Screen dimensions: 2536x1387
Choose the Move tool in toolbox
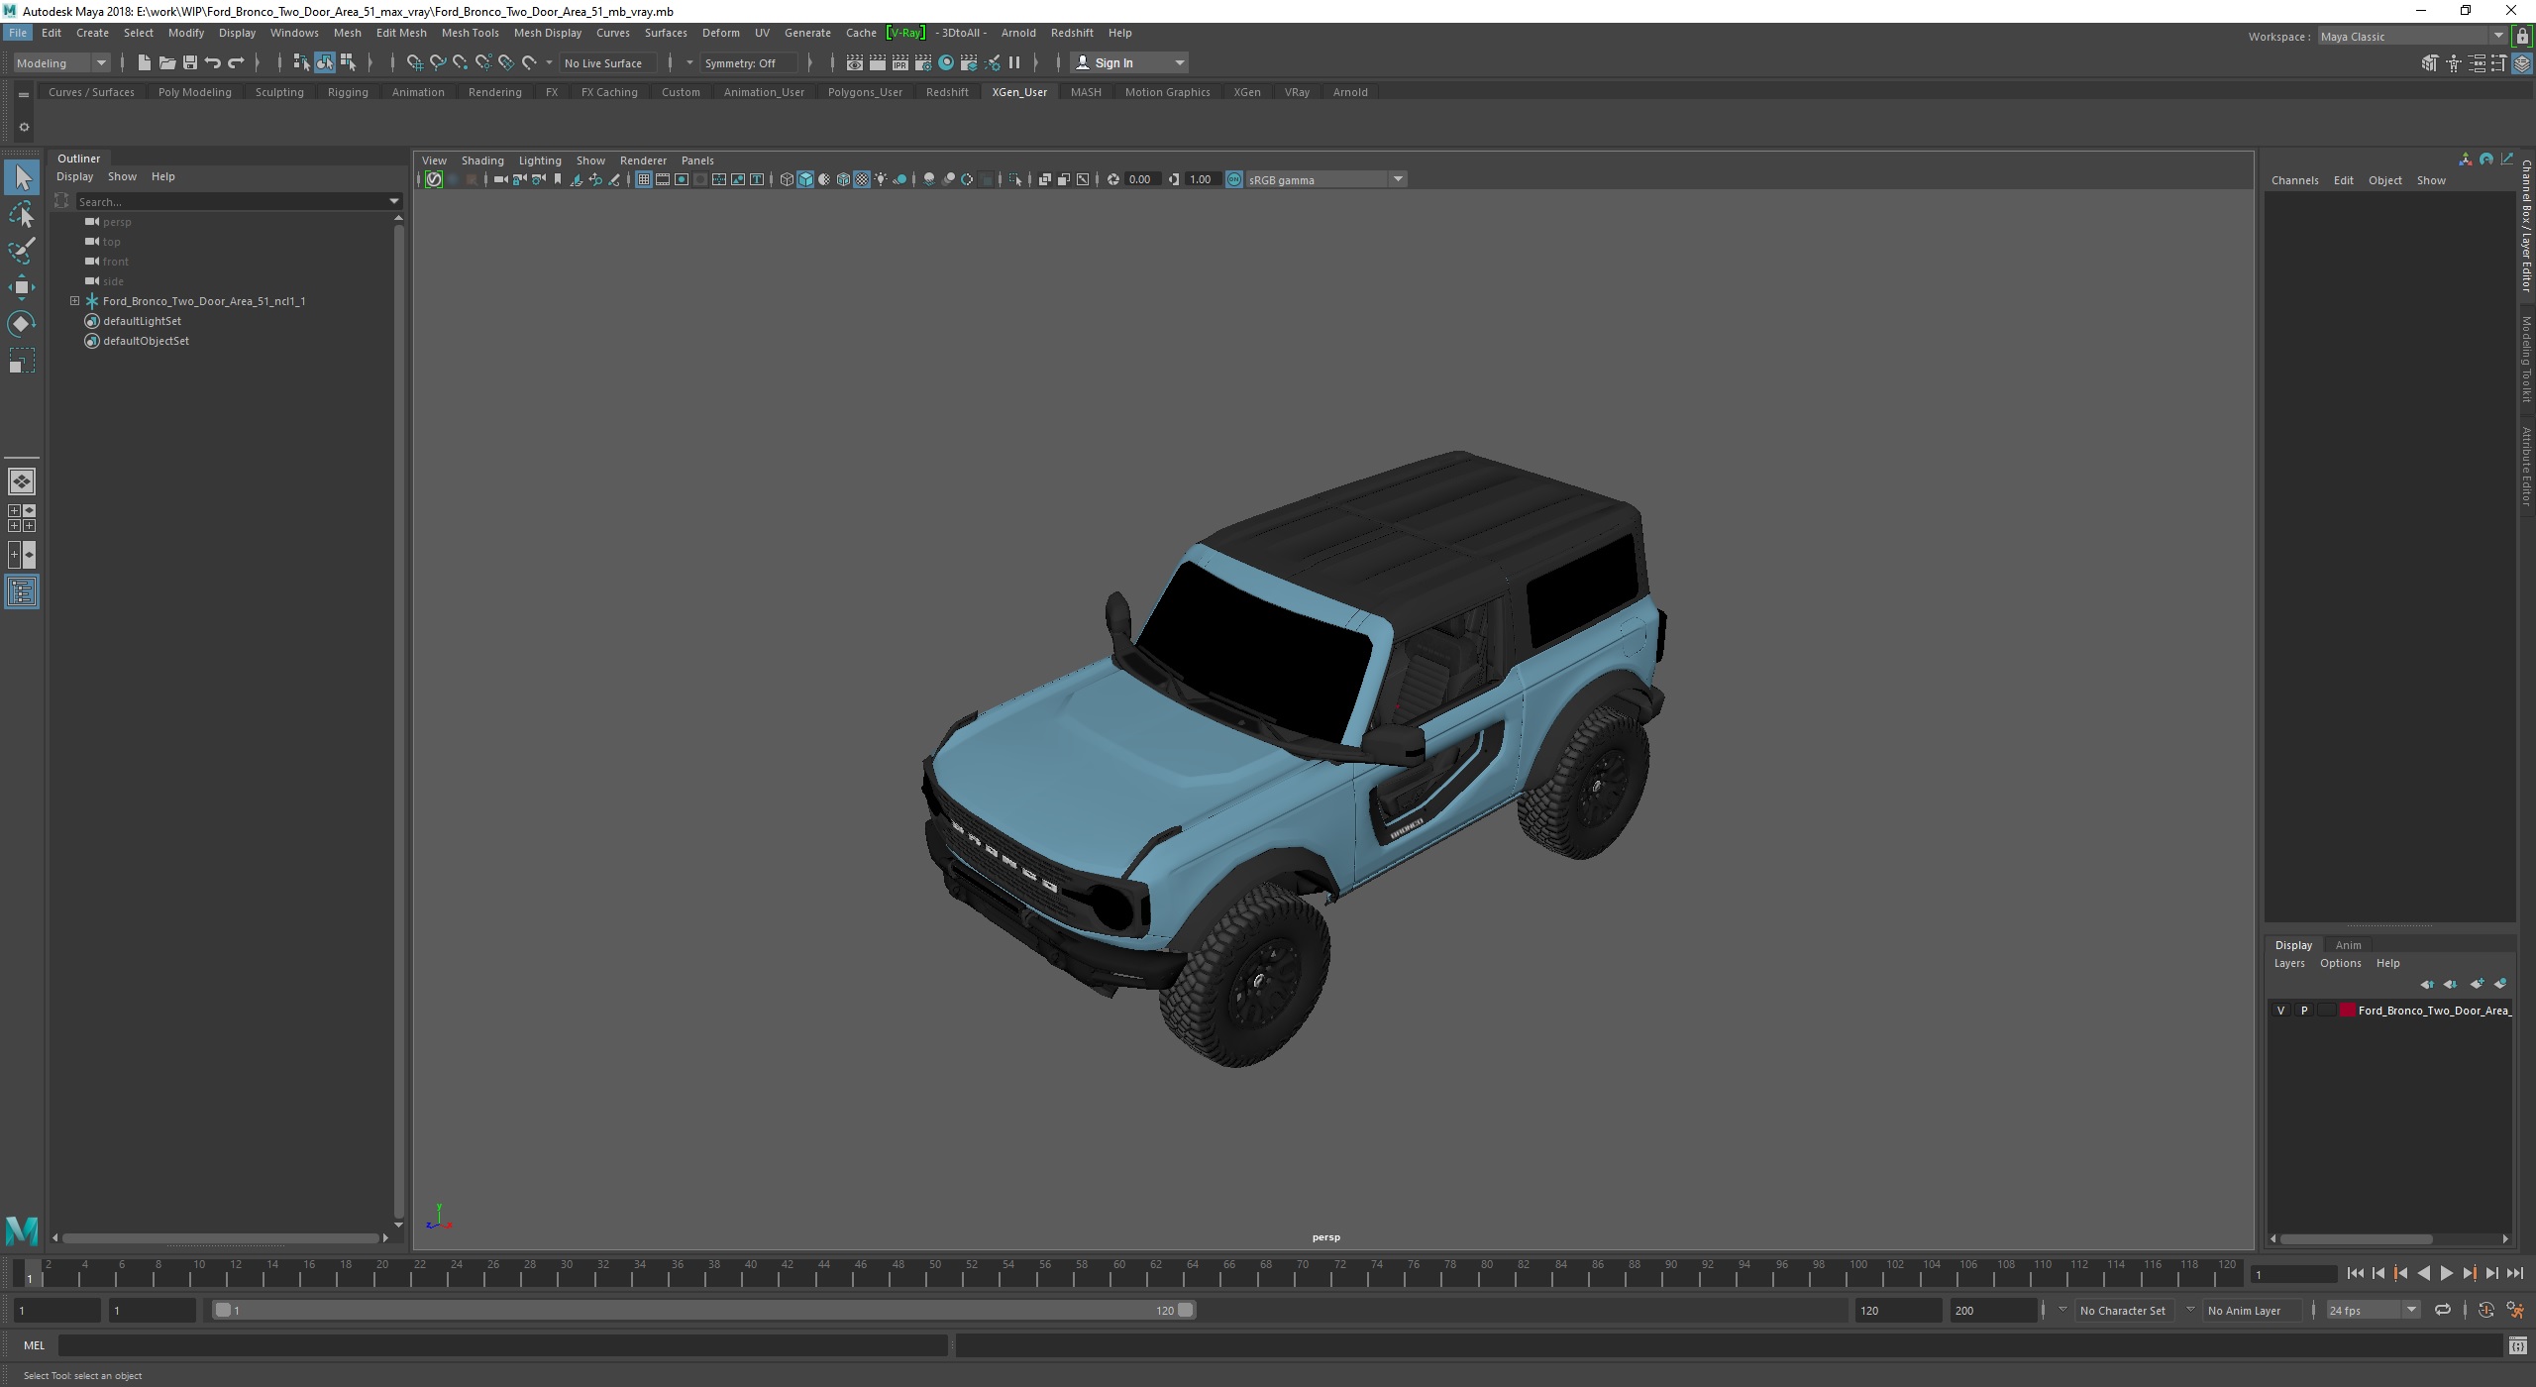tap(22, 287)
